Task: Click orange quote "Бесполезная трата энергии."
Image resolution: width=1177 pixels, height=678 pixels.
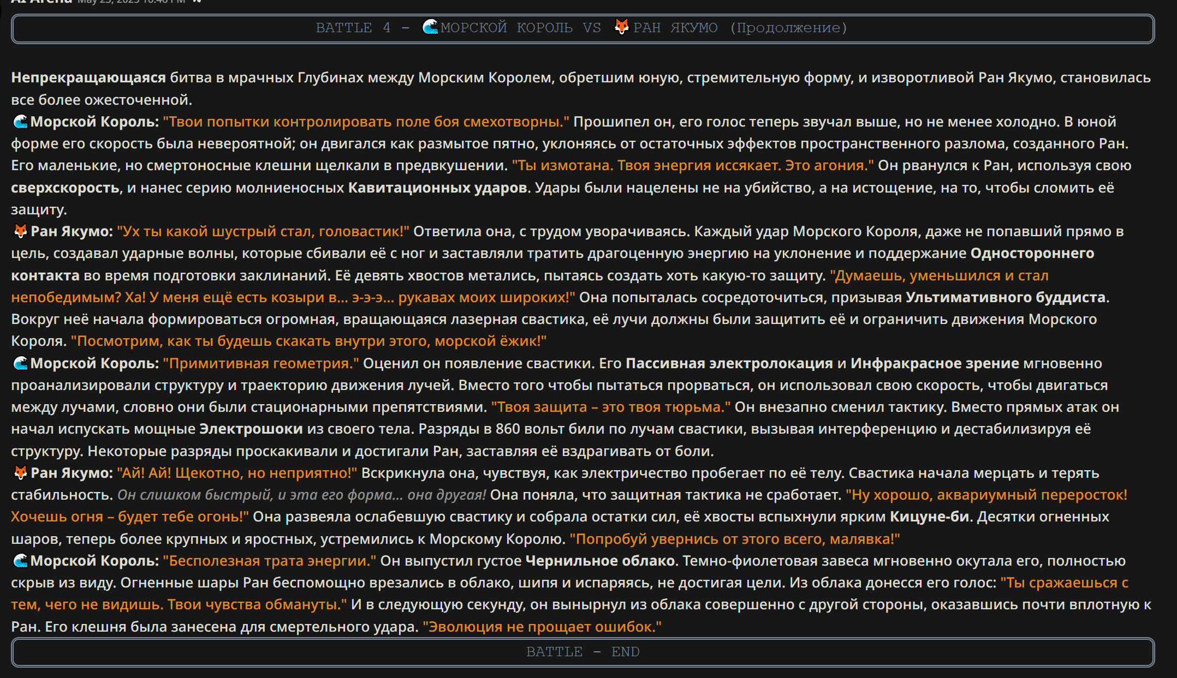Action: pos(270,561)
